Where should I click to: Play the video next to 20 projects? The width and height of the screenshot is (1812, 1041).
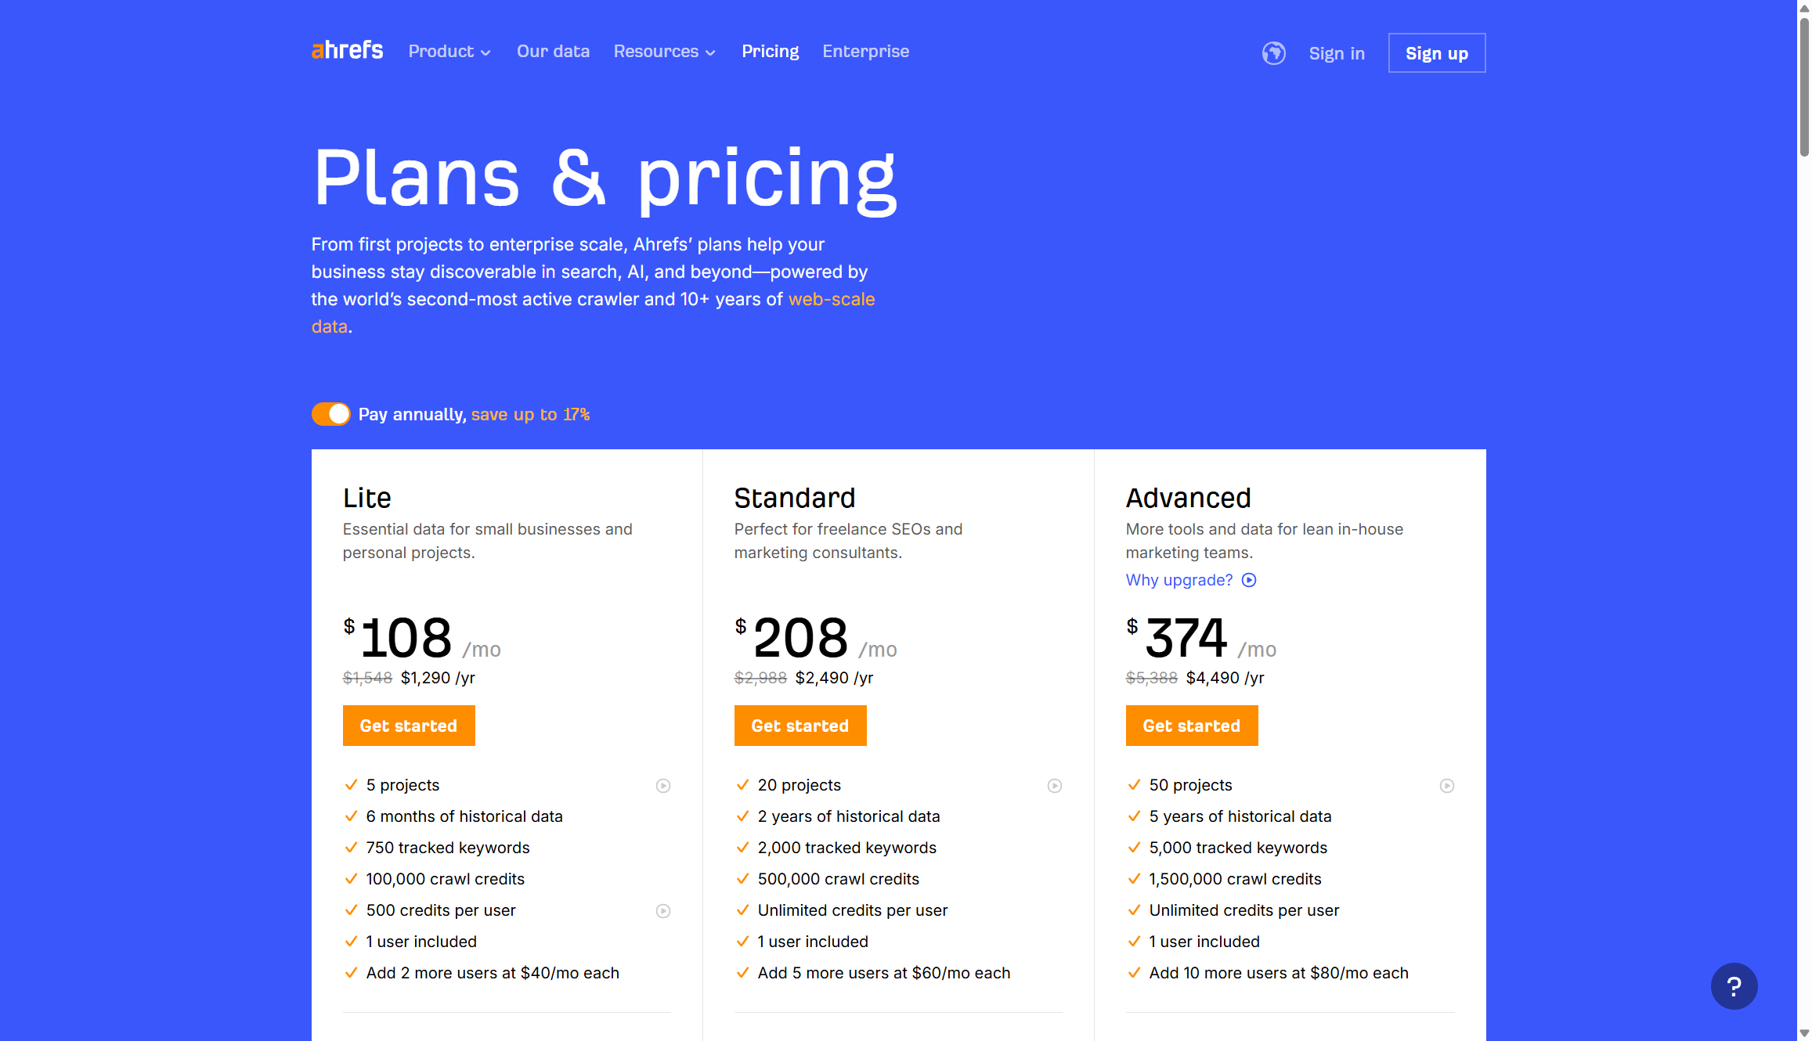(x=1055, y=785)
